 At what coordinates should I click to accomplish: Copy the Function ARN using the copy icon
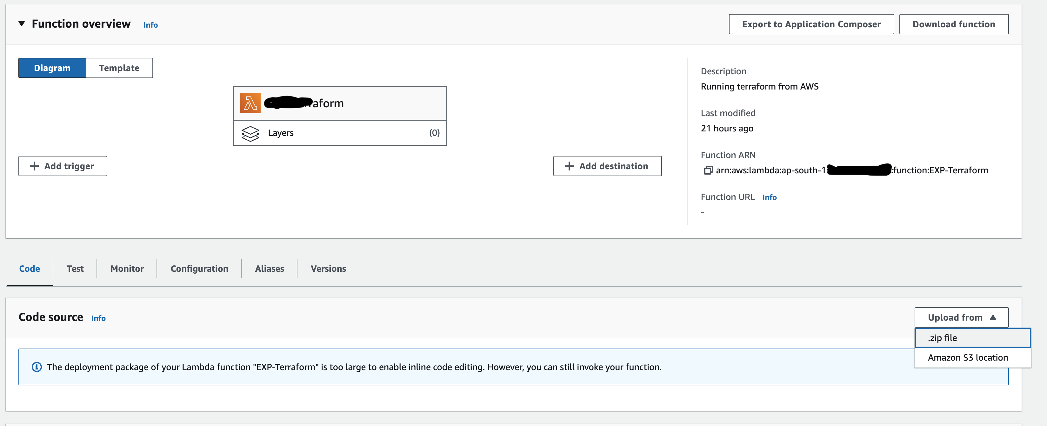point(708,170)
